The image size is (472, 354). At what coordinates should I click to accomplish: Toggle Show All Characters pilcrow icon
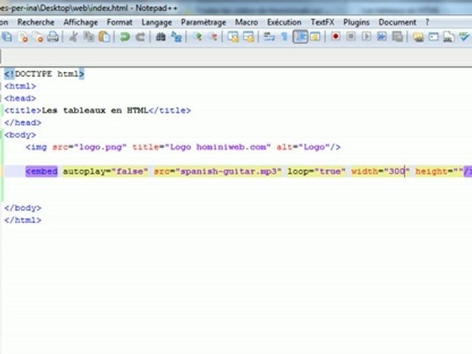(284, 37)
